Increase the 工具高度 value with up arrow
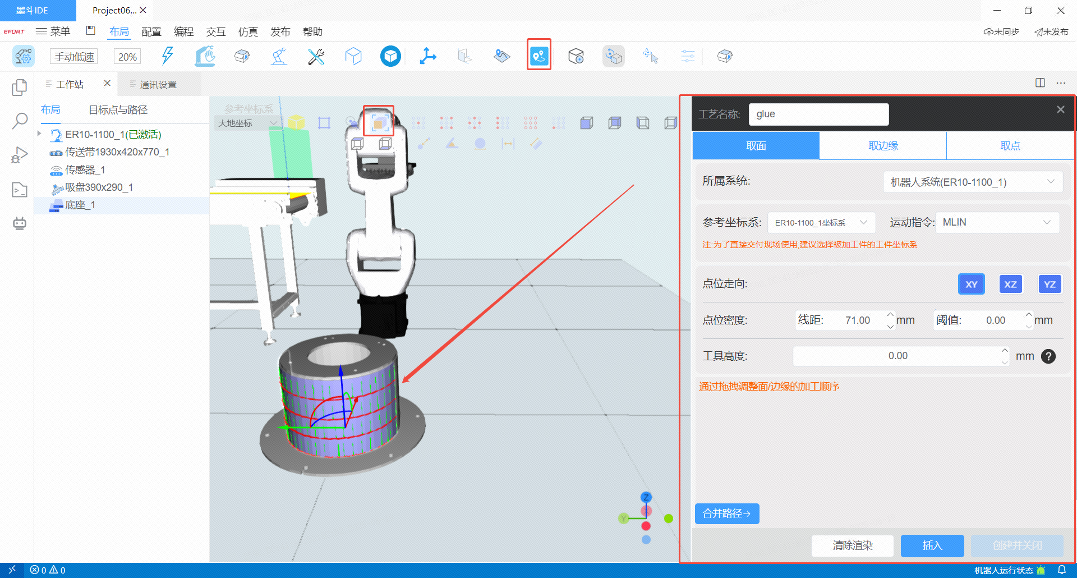Screen dimensions: 1077x578 1004,350
